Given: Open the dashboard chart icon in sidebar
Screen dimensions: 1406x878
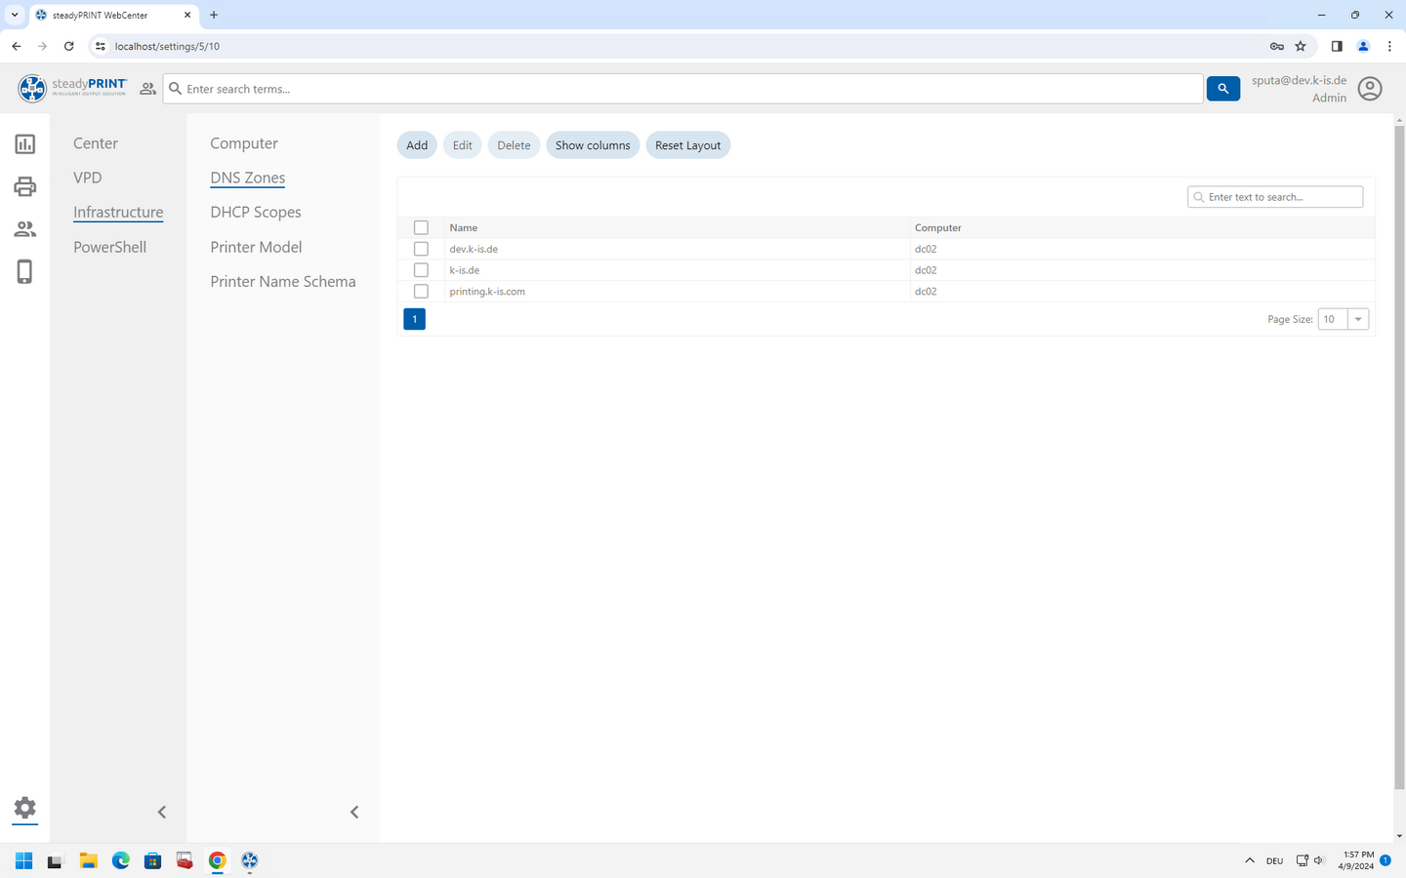Looking at the screenshot, I should pos(25,144).
